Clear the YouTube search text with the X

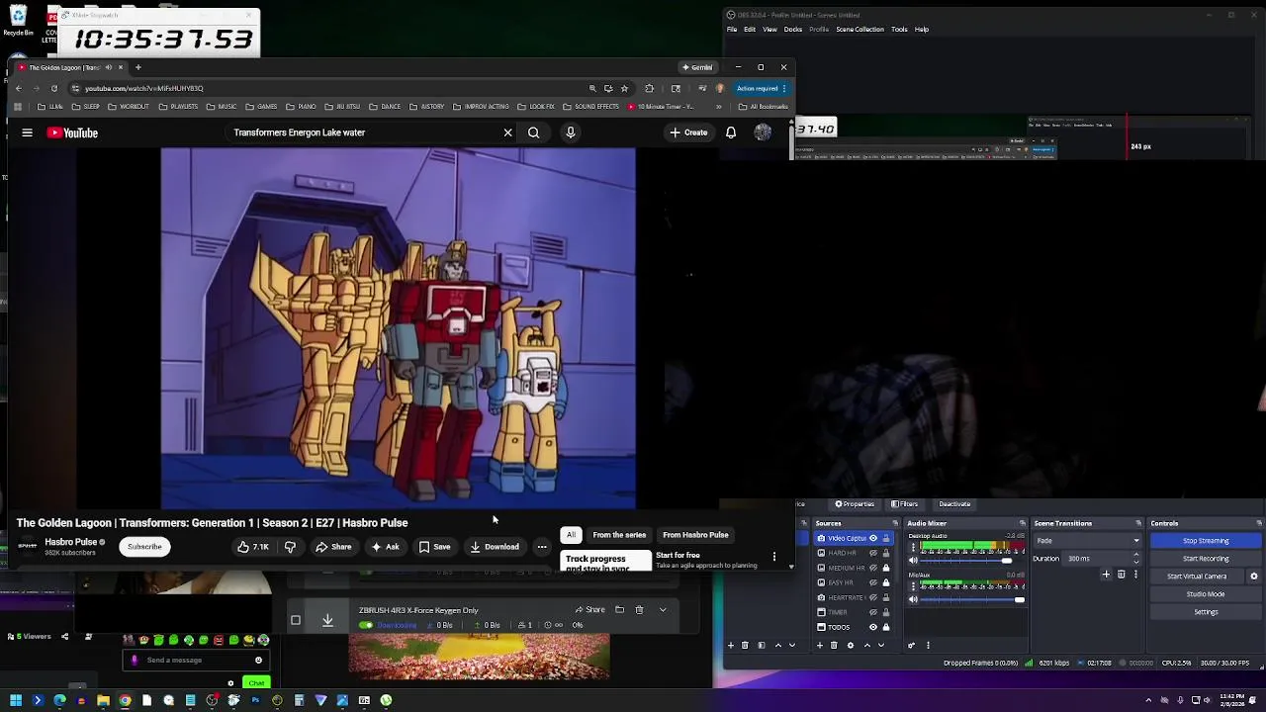coord(507,133)
